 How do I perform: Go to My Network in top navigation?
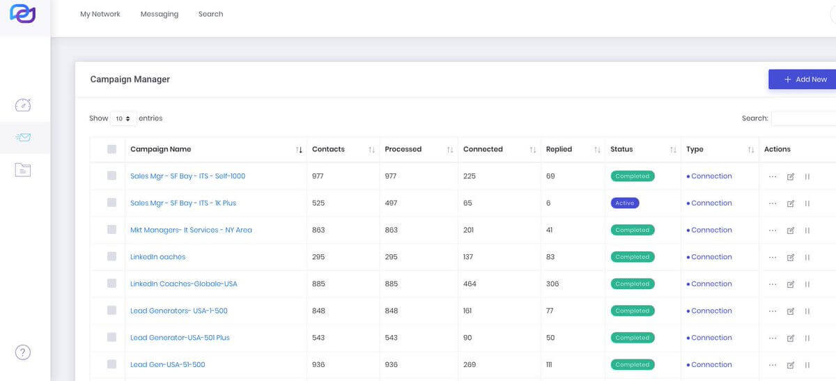click(100, 14)
